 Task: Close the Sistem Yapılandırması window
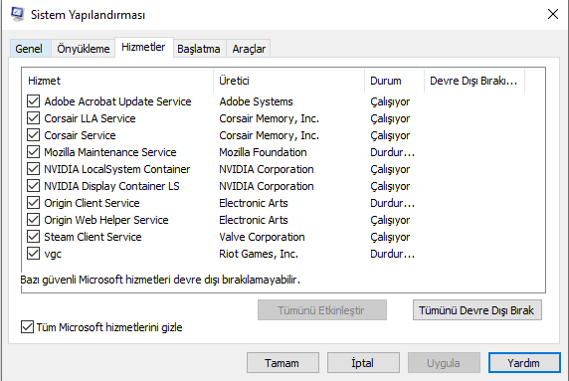click(553, 14)
